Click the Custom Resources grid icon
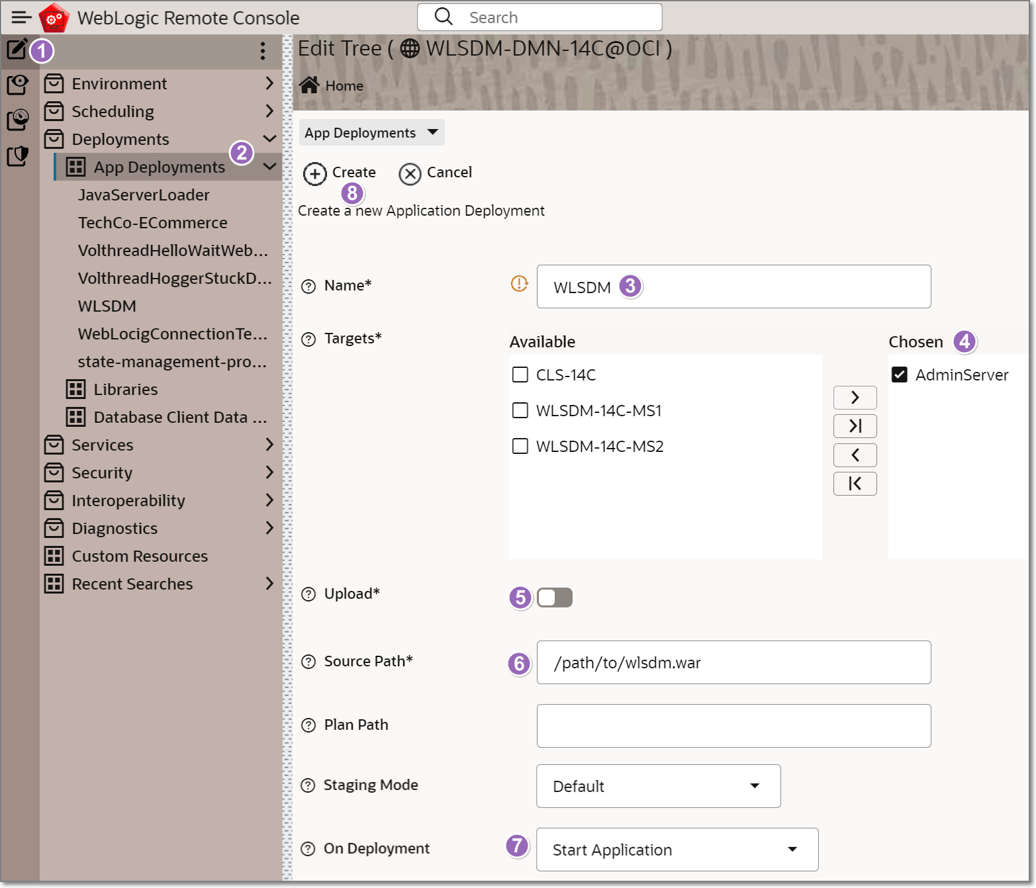This screenshot has height=888, width=1036. point(54,556)
